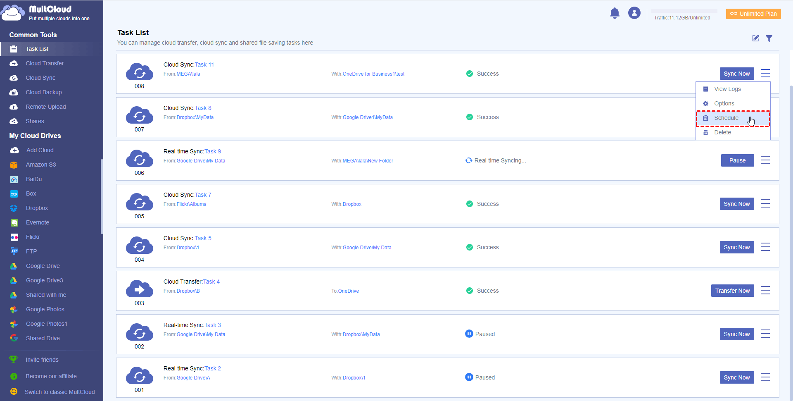Click the filter funnel icon
The width and height of the screenshot is (793, 401).
coord(769,38)
